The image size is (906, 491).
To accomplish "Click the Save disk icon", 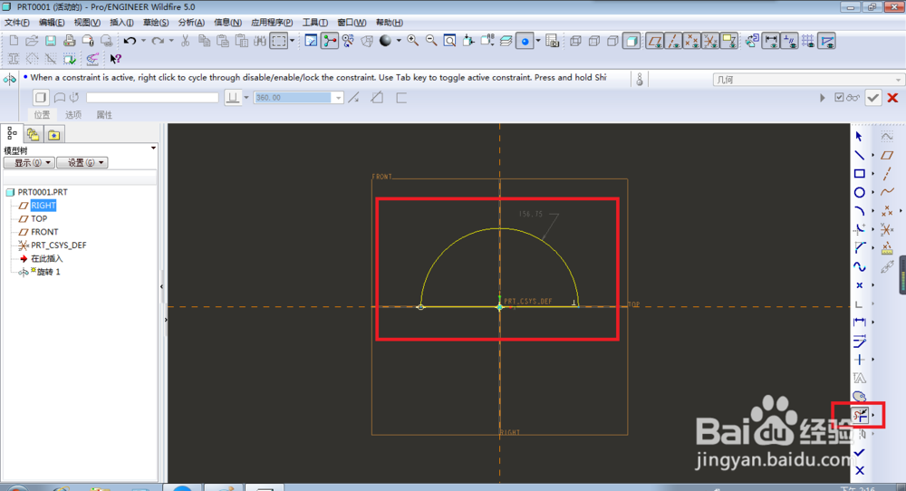I will pyautogui.click(x=51, y=41).
